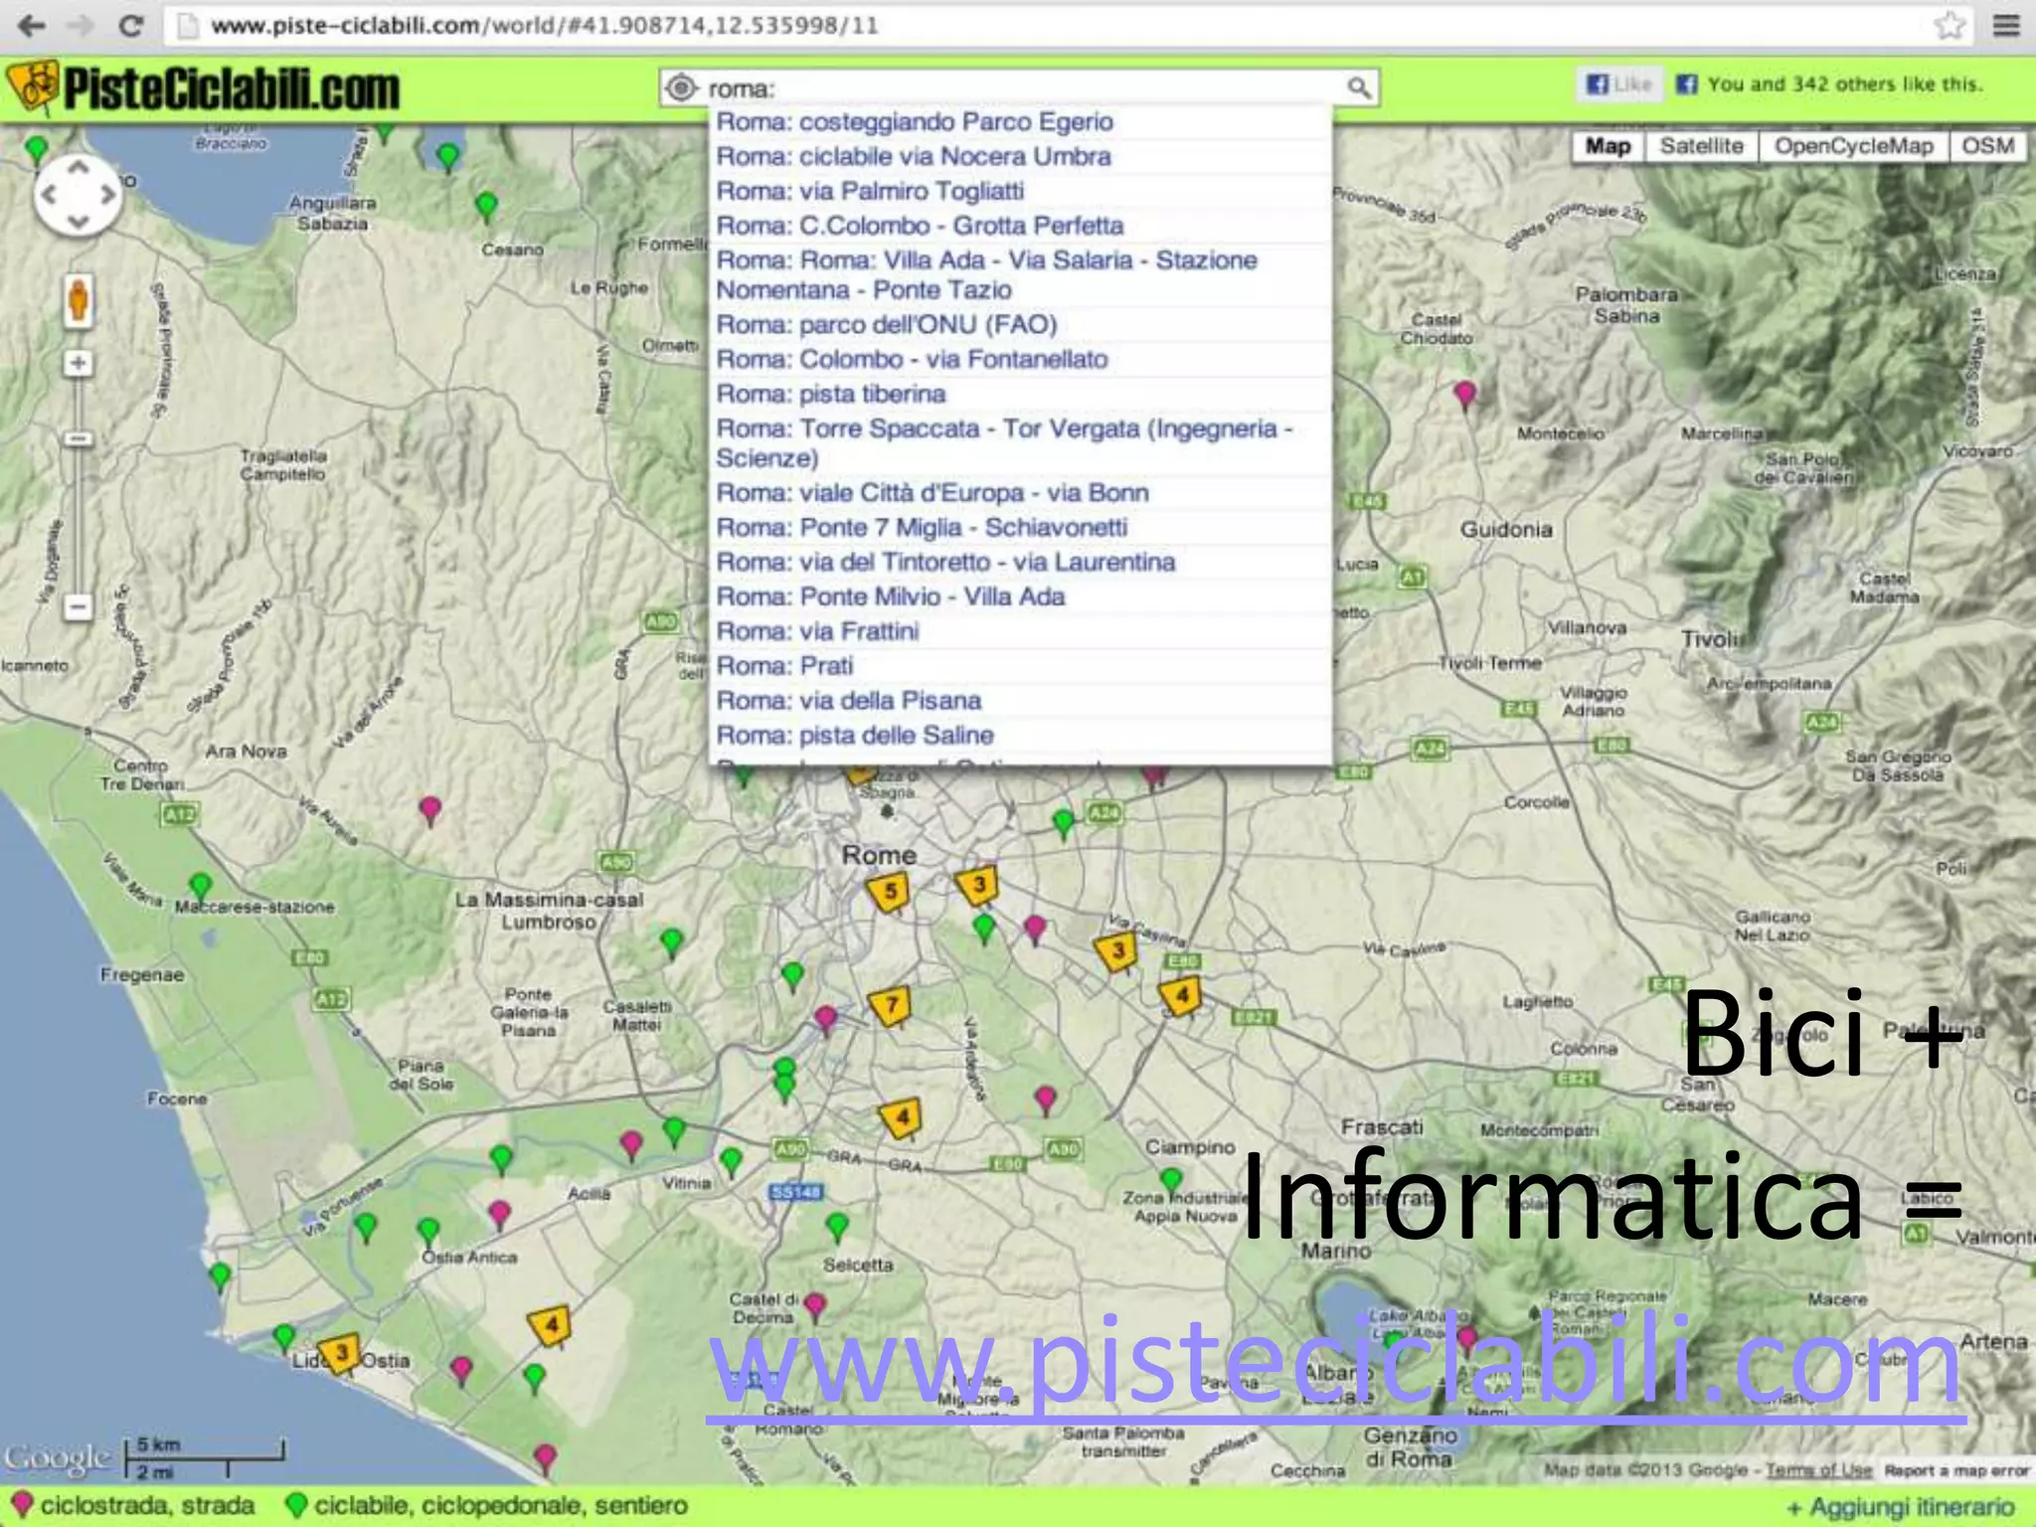Click the magnifier search icon
Image resolution: width=2036 pixels, height=1527 pixels.
point(1359,88)
